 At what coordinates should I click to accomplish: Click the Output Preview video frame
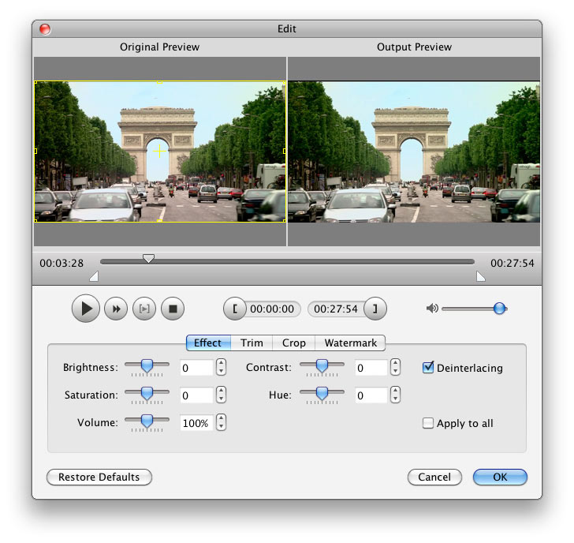[414, 152]
